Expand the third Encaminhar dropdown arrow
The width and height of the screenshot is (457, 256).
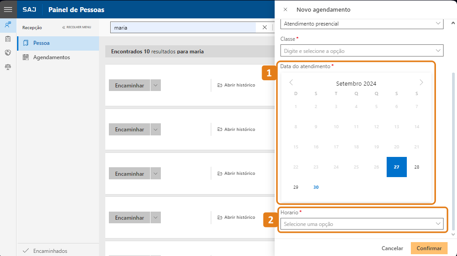coord(155,174)
